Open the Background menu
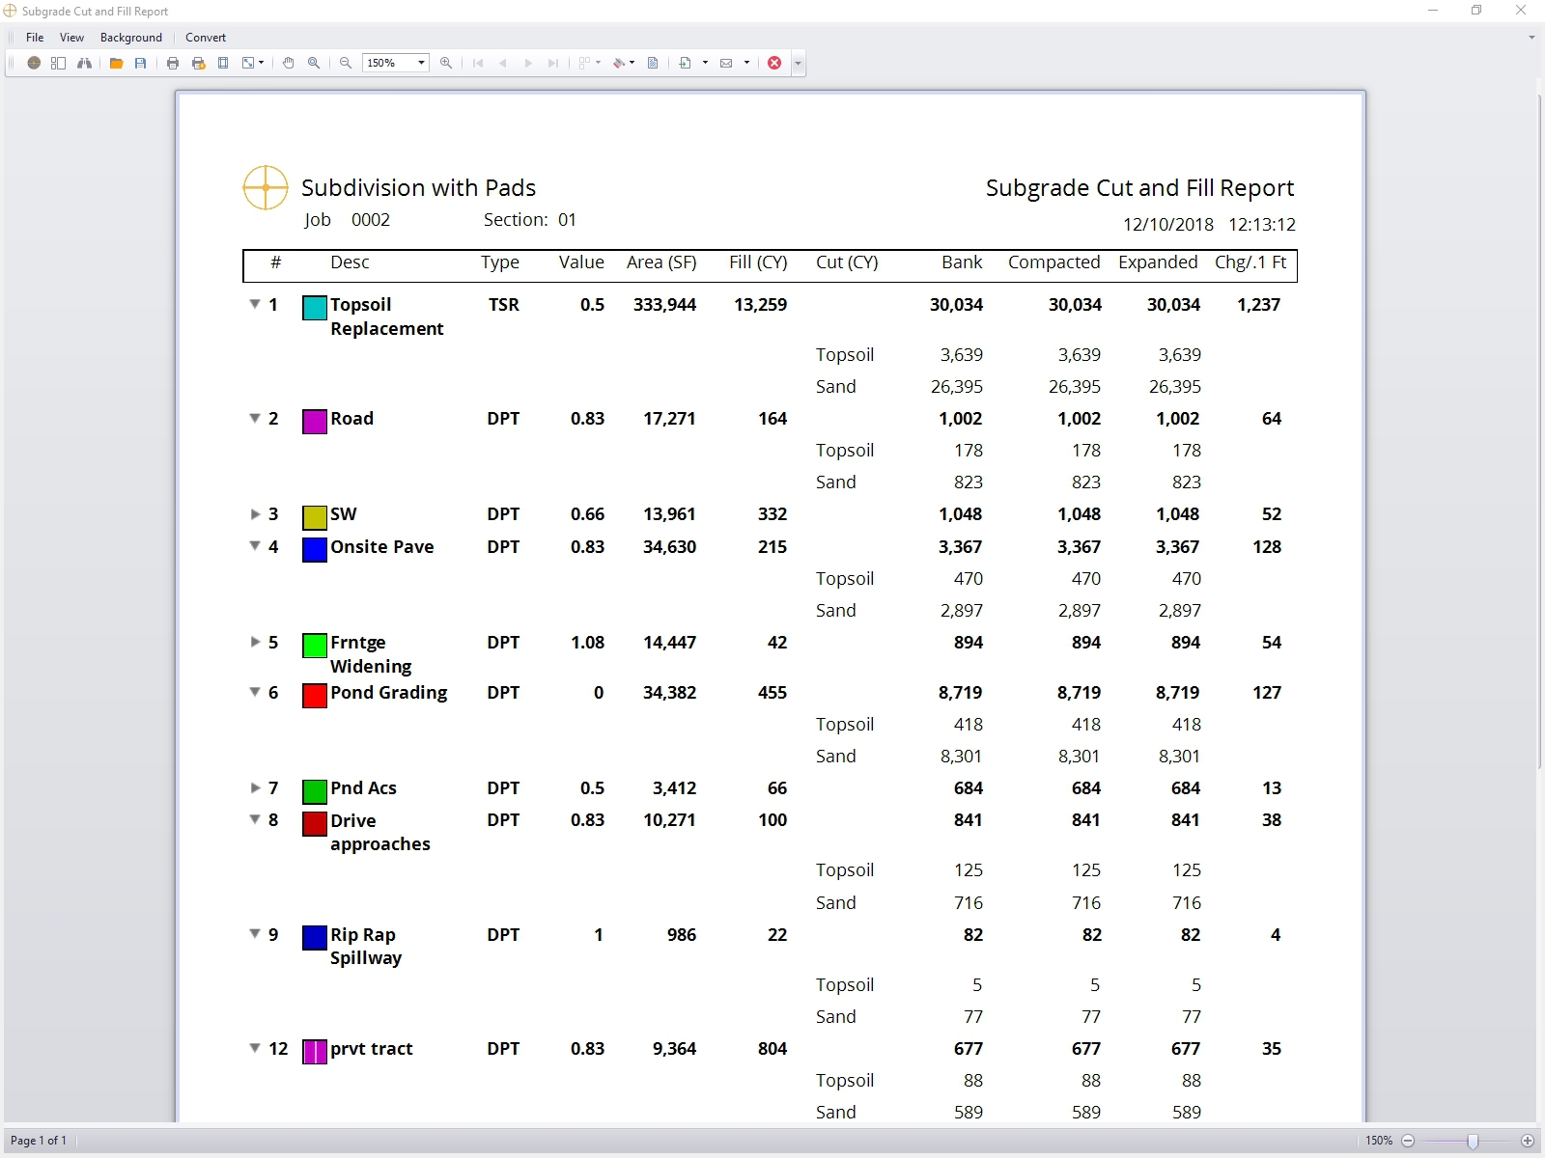This screenshot has width=1545, height=1158. tap(130, 38)
